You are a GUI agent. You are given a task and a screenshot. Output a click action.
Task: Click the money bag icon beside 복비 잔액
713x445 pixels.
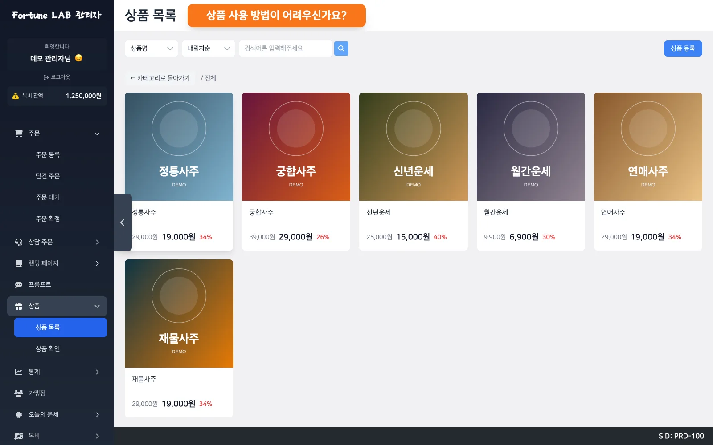pyautogui.click(x=16, y=96)
